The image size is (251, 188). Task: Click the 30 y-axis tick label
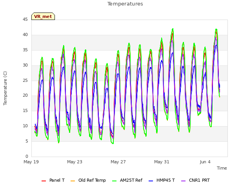[x=25, y=65]
